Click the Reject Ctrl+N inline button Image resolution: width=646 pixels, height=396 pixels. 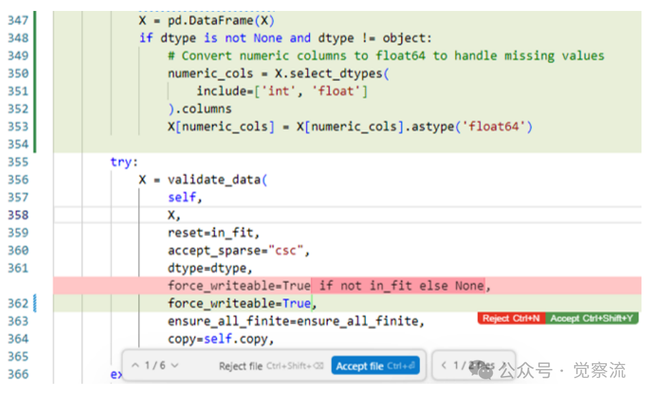pyautogui.click(x=511, y=319)
